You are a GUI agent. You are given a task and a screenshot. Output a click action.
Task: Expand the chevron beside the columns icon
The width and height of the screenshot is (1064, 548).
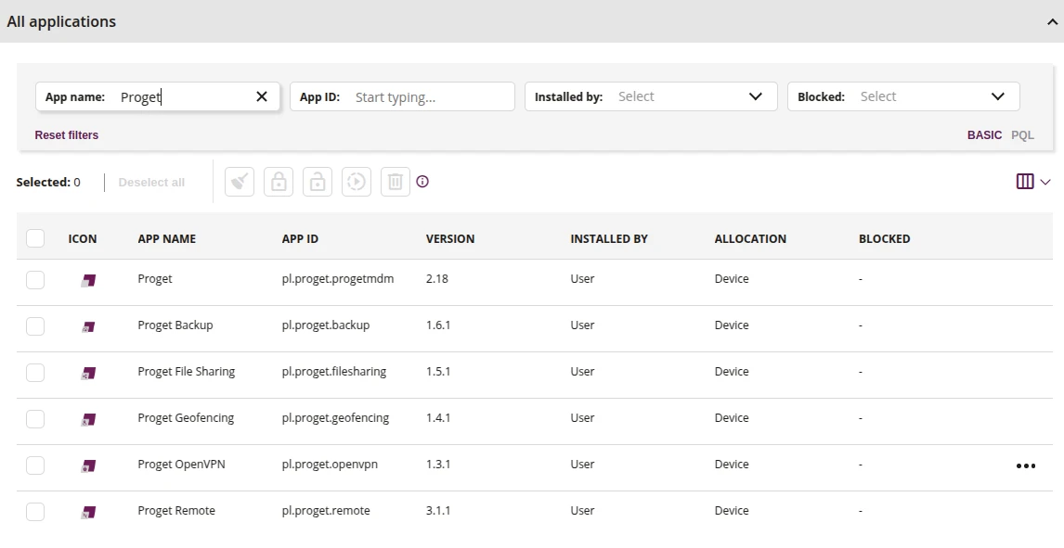pos(1045,182)
